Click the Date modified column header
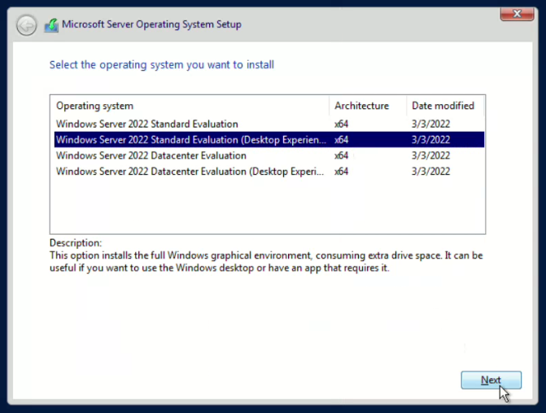This screenshot has height=413, width=546. pyautogui.click(x=443, y=106)
